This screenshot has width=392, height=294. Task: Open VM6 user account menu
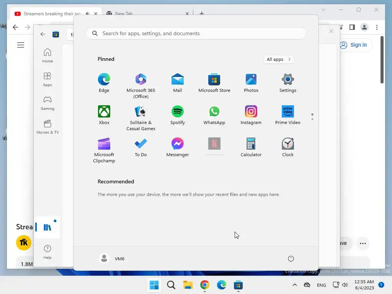[x=112, y=258]
